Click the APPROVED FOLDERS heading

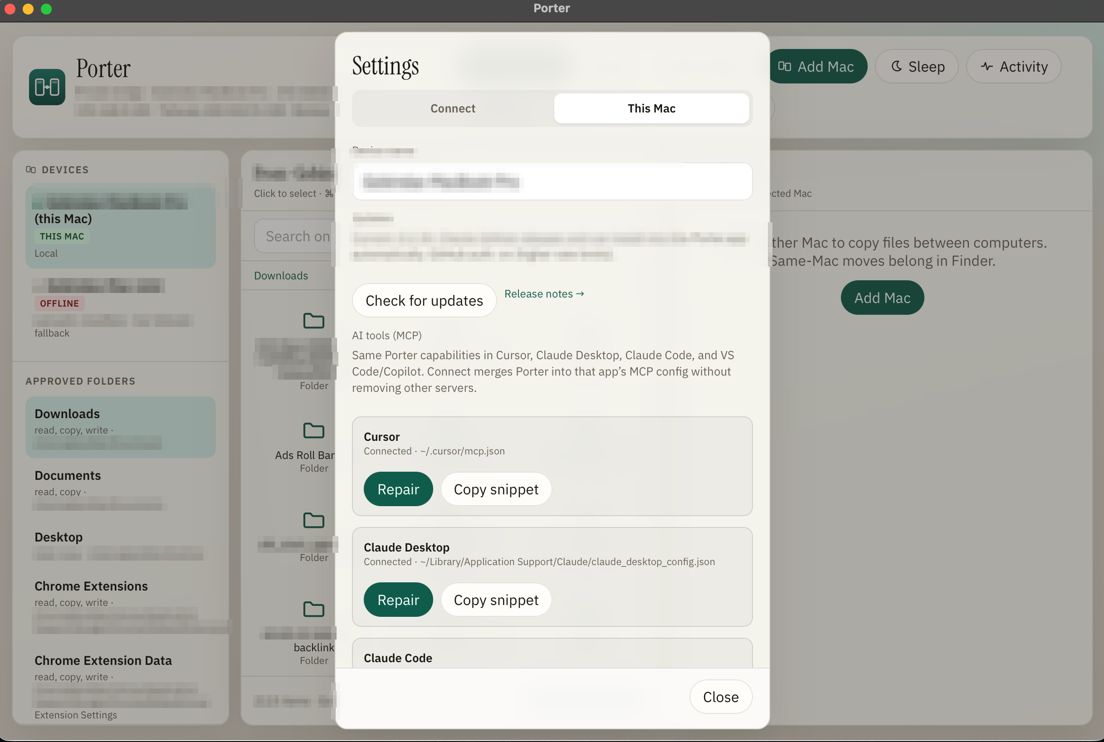pyautogui.click(x=80, y=381)
